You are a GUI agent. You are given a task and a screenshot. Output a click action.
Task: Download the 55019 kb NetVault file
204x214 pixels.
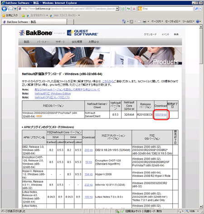[161, 115]
